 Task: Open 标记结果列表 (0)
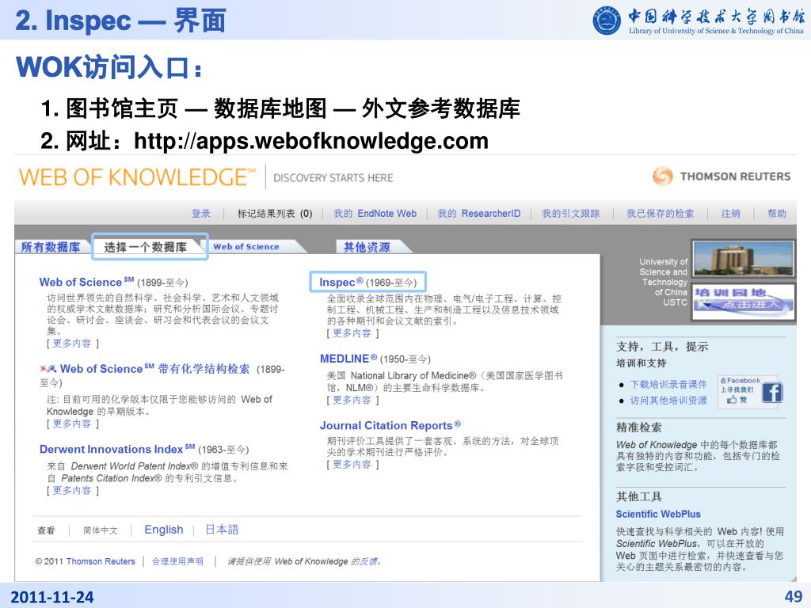tap(275, 214)
